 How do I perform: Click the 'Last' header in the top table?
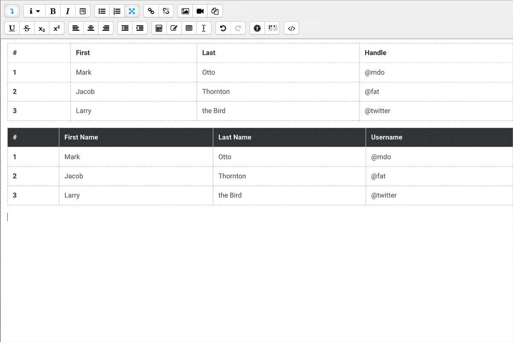(x=209, y=53)
